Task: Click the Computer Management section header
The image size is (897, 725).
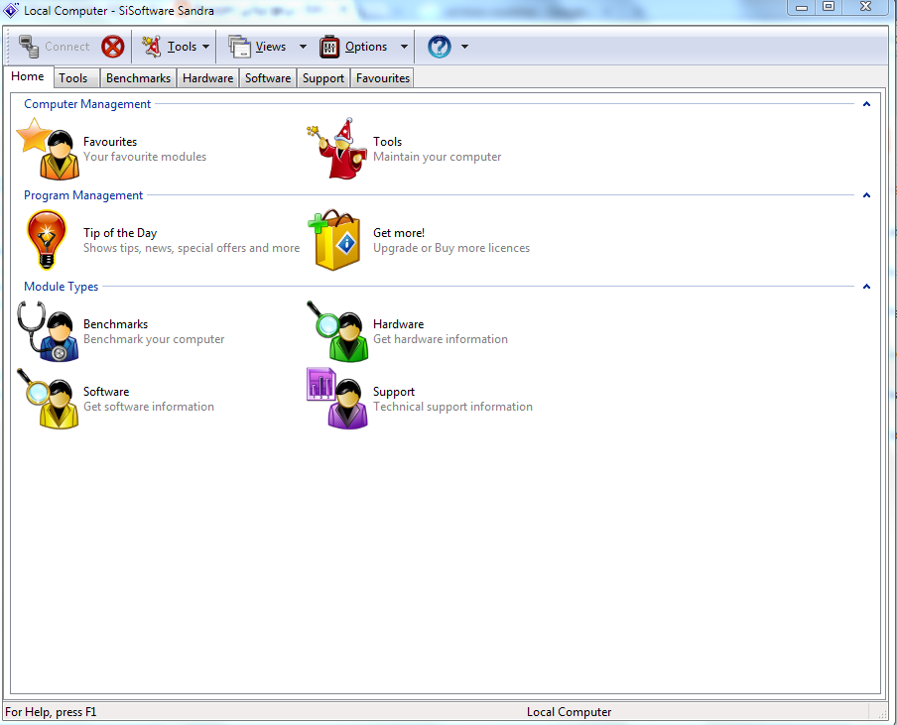Action: point(87,104)
